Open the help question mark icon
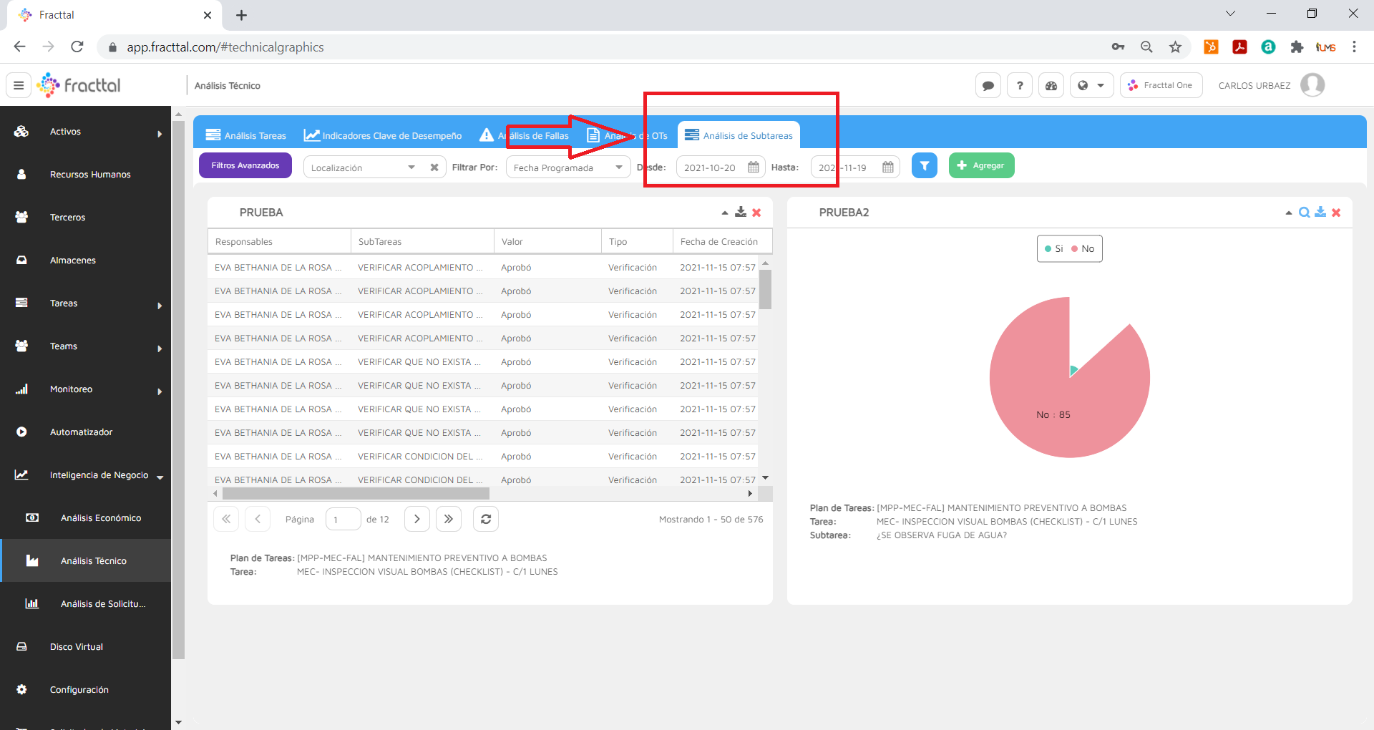The width and height of the screenshot is (1374, 730). click(x=1020, y=86)
